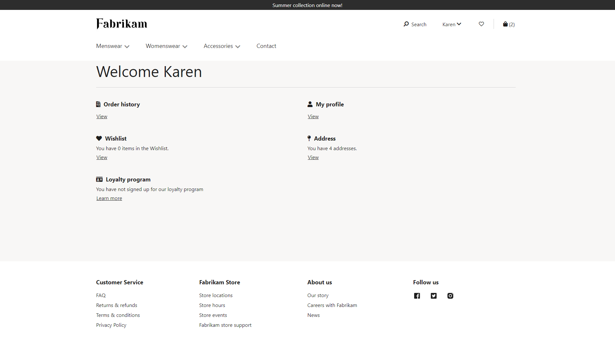Click the Order history document icon
The image size is (615, 345).
98,104
